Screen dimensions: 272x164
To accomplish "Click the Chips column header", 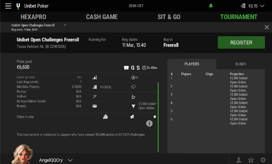I will pos(209,74).
